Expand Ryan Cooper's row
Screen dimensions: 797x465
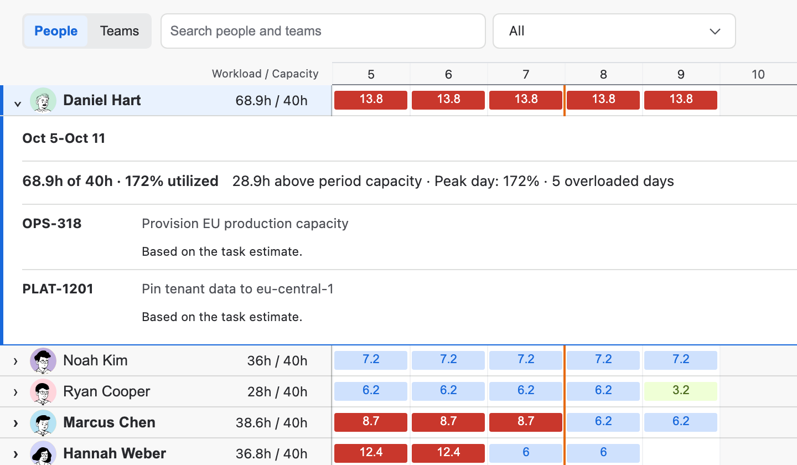pyautogui.click(x=15, y=392)
